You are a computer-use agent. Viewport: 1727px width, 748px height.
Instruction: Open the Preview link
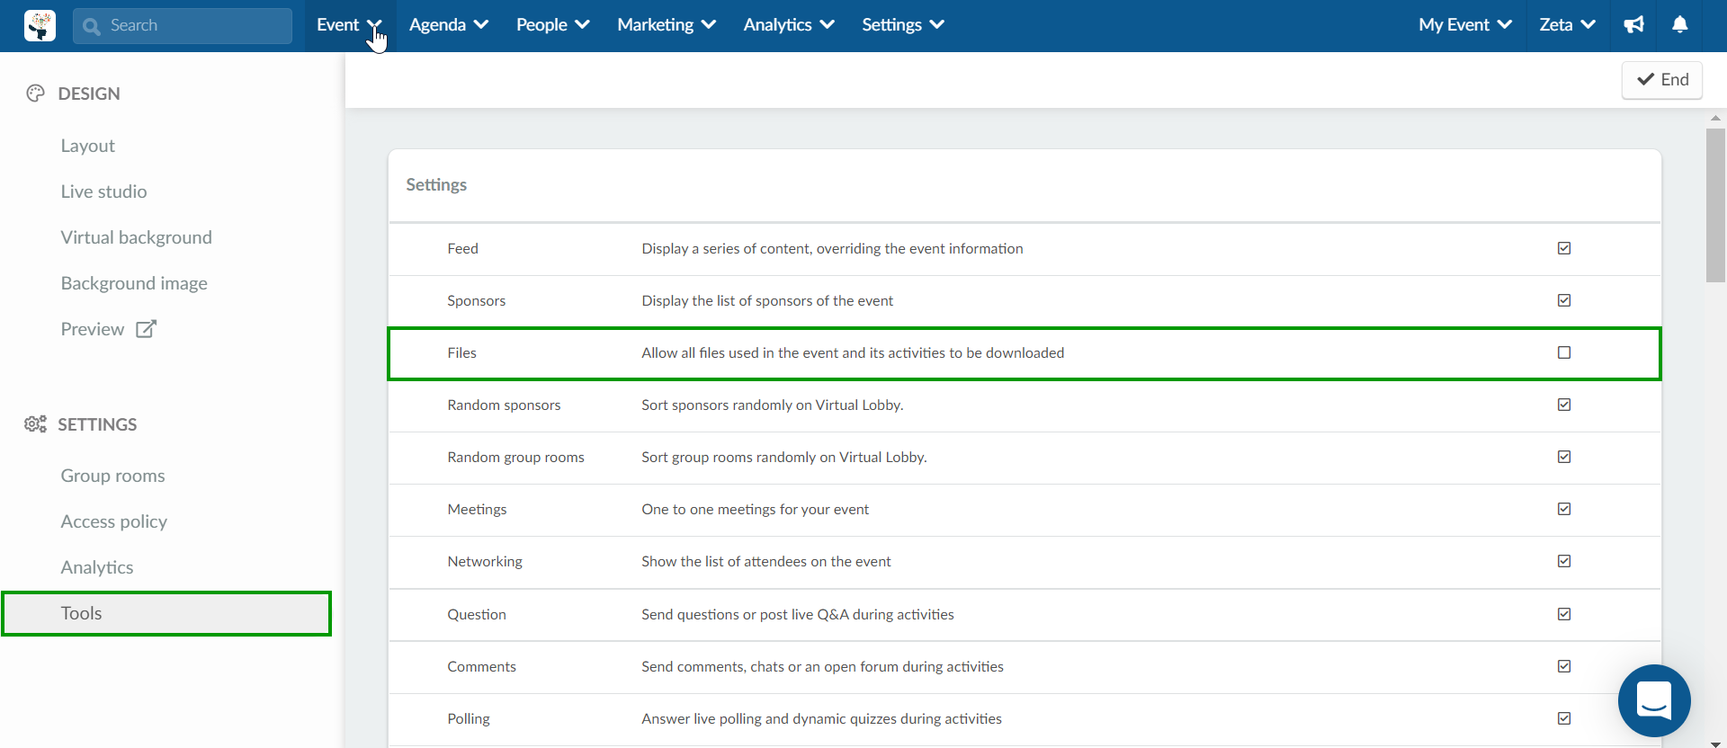[108, 329]
